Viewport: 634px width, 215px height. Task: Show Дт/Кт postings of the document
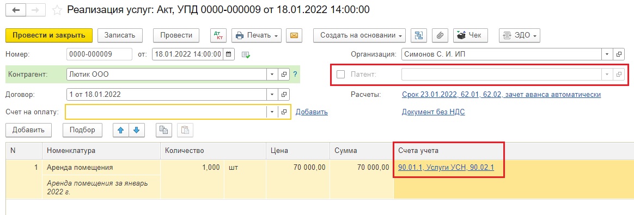coord(218,35)
